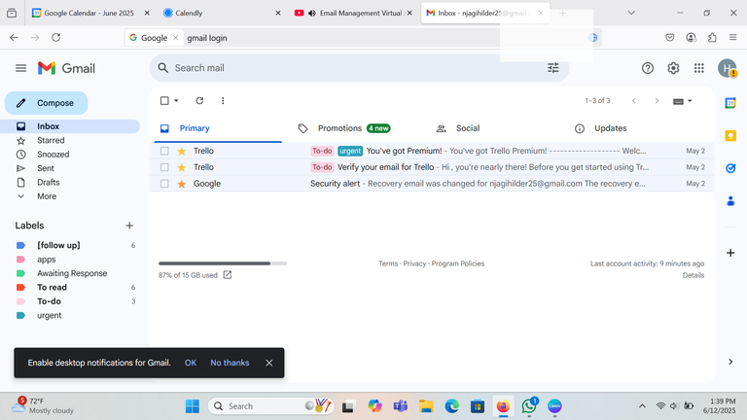Reload the browser page

[55, 37]
